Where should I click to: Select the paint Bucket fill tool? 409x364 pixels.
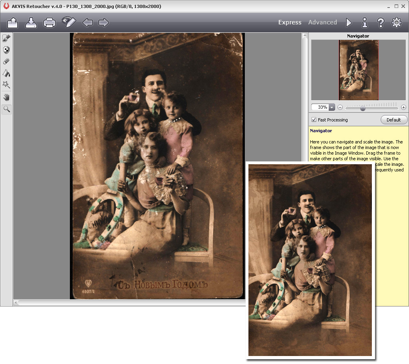coord(6,73)
